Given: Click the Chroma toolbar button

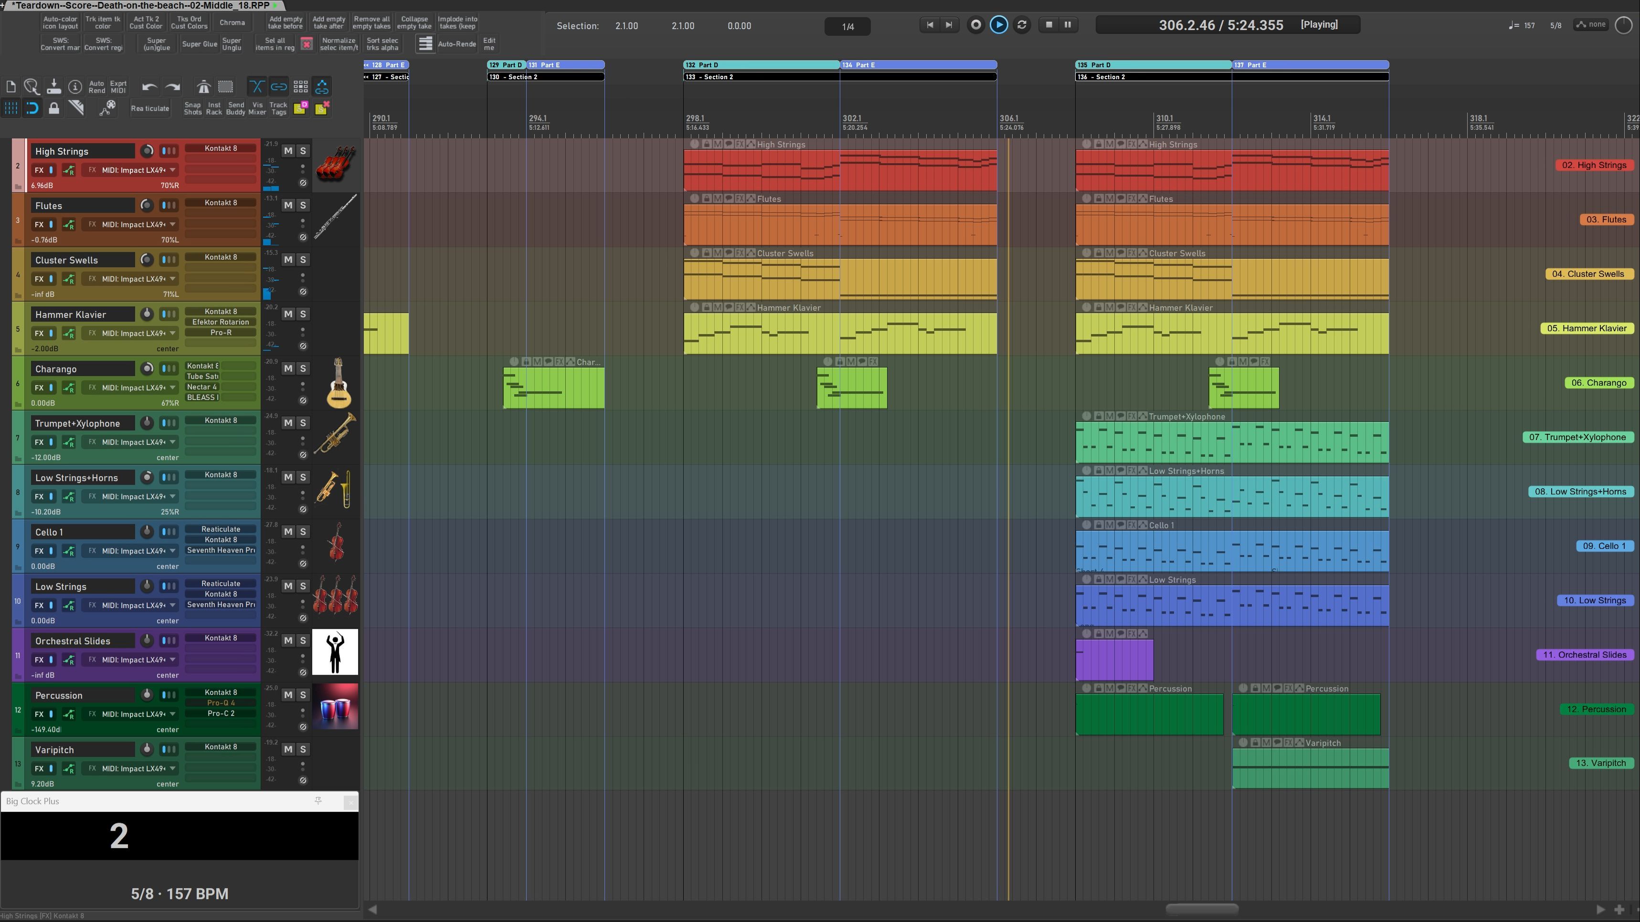Looking at the screenshot, I should (x=233, y=22).
